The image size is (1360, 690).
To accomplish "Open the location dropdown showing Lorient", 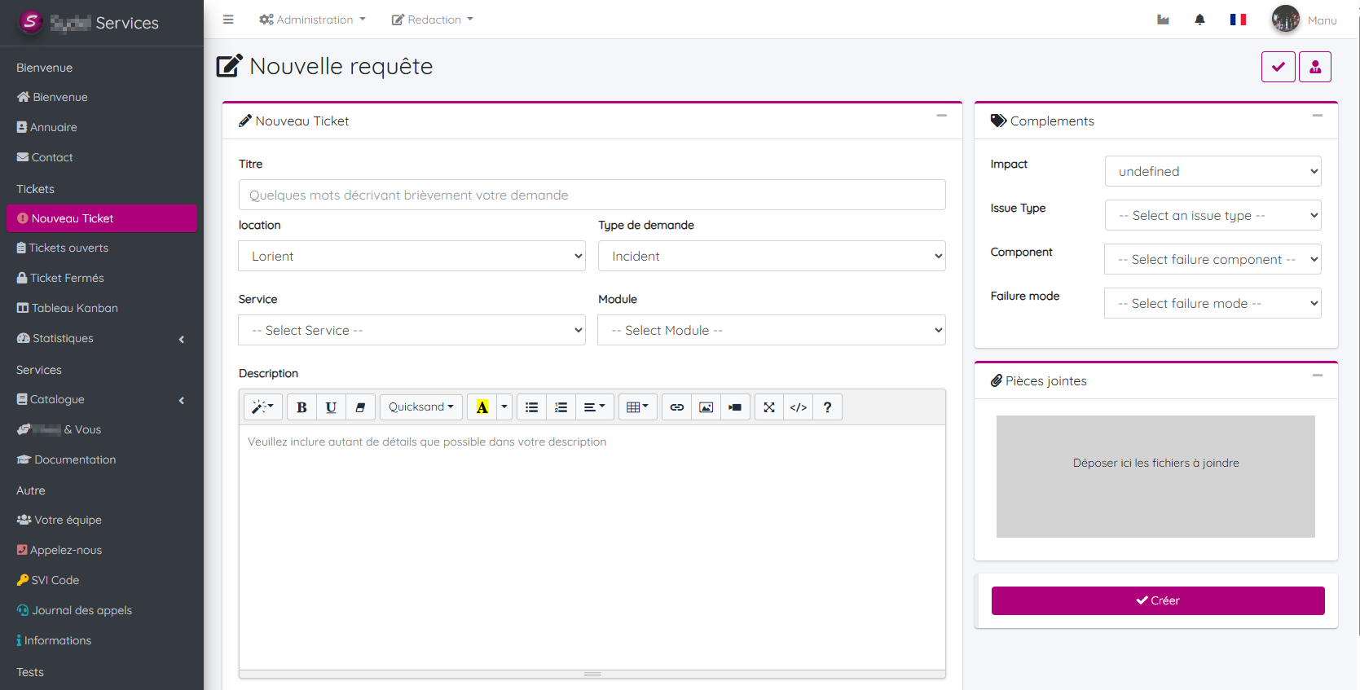I will 412,256.
